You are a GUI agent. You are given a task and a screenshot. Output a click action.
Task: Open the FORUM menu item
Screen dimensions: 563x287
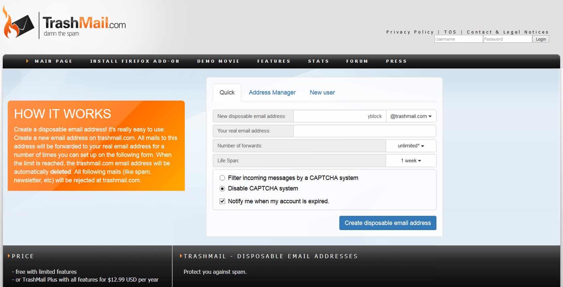[357, 61]
